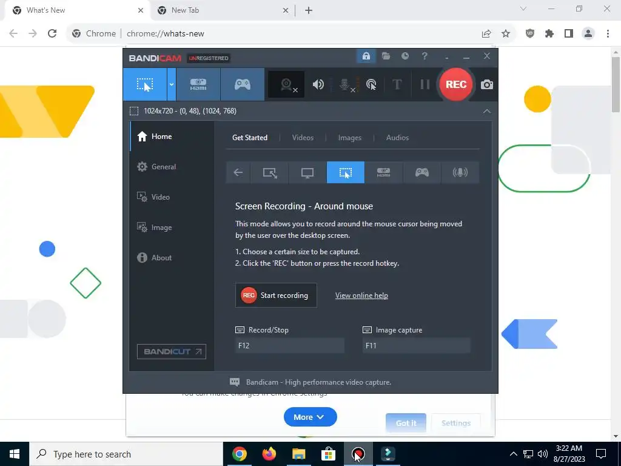Open the BANDICUT link button
Viewport: 621px width, 466px height.
point(172,351)
